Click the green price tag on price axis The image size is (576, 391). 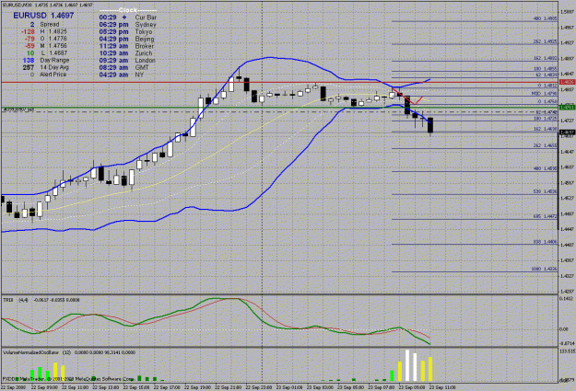(567, 107)
